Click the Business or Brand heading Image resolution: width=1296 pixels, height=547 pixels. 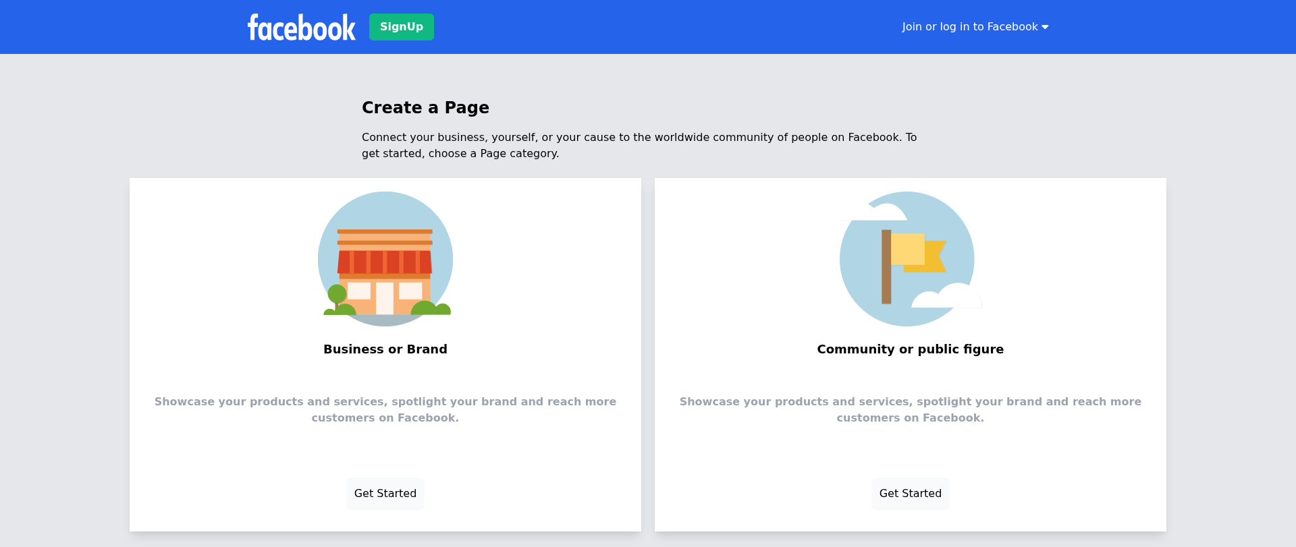tap(385, 349)
